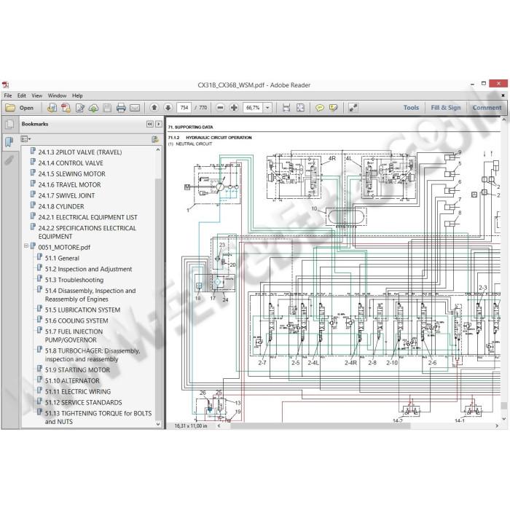
Task: Click the bookmarks panel right arrow expand button
Action: pos(158,124)
